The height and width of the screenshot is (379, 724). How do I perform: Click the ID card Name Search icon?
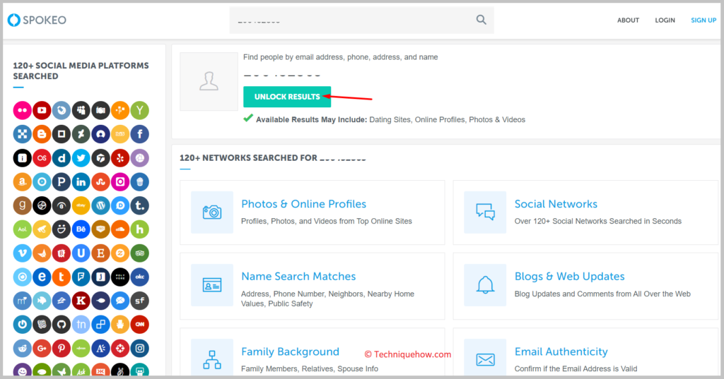pyautogui.click(x=212, y=285)
